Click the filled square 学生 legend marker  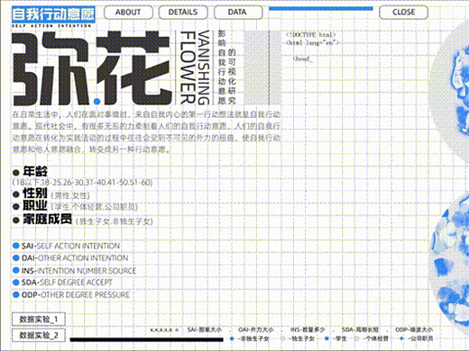tap(326, 338)
